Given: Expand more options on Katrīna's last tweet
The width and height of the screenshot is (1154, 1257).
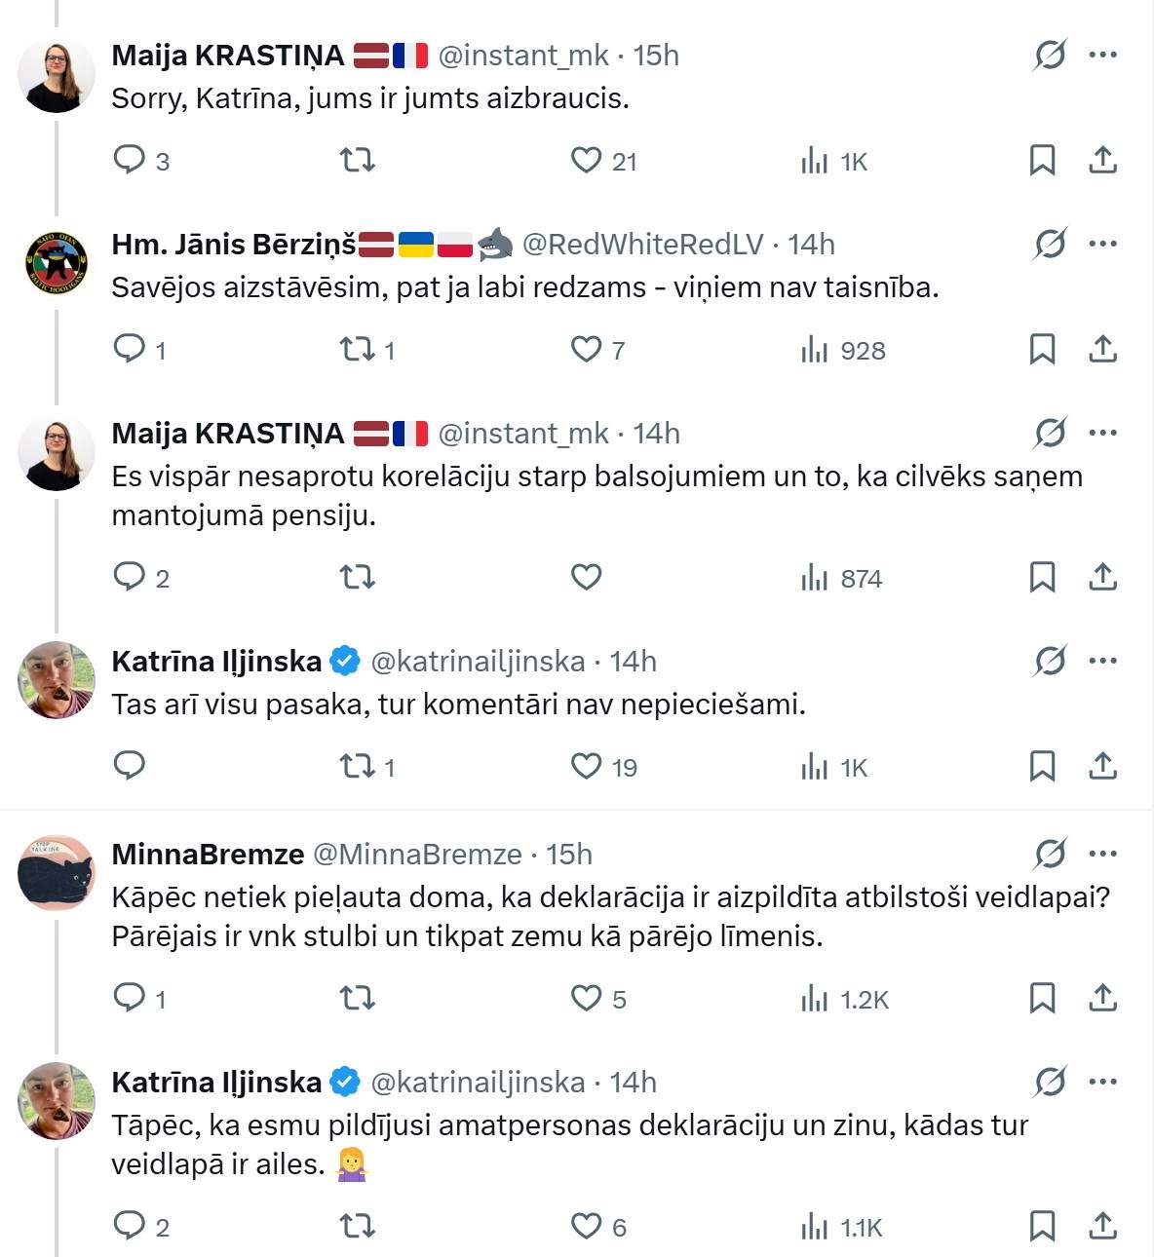Looking at the screenshot, I should [x=1102, y=1082].
